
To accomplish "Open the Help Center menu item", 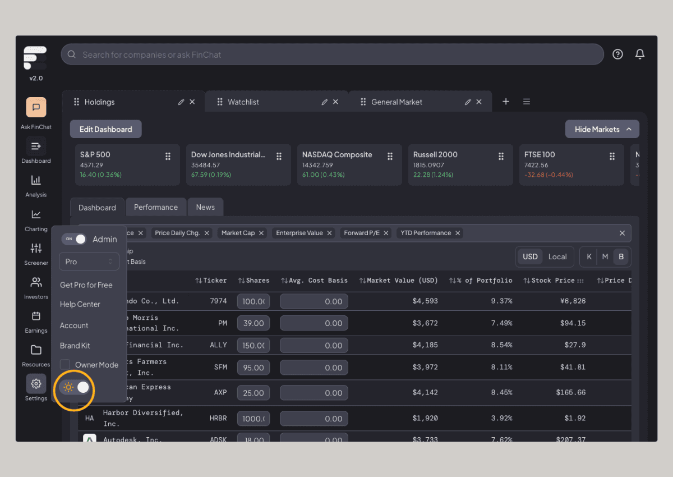I will pos(80,304).
